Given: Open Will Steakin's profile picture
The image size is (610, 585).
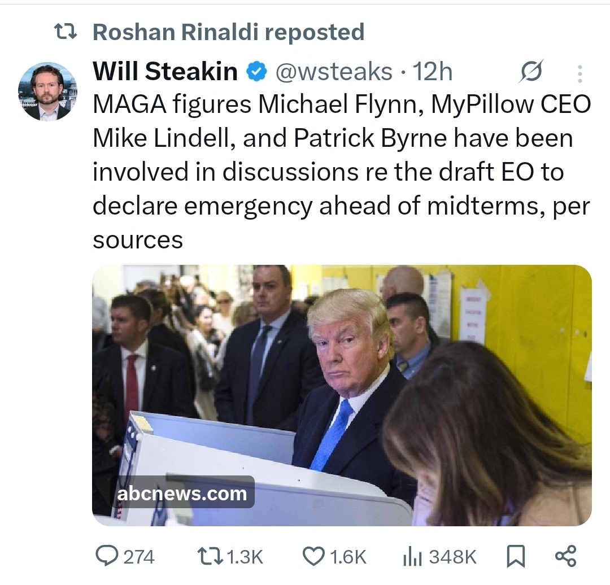Looking at the screenshot, I should click(x=48, y=92).
